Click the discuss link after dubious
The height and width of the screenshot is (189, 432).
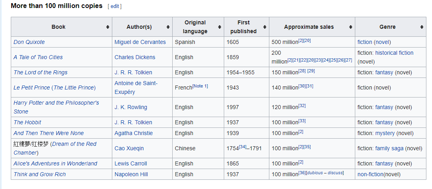click(335, 173)
